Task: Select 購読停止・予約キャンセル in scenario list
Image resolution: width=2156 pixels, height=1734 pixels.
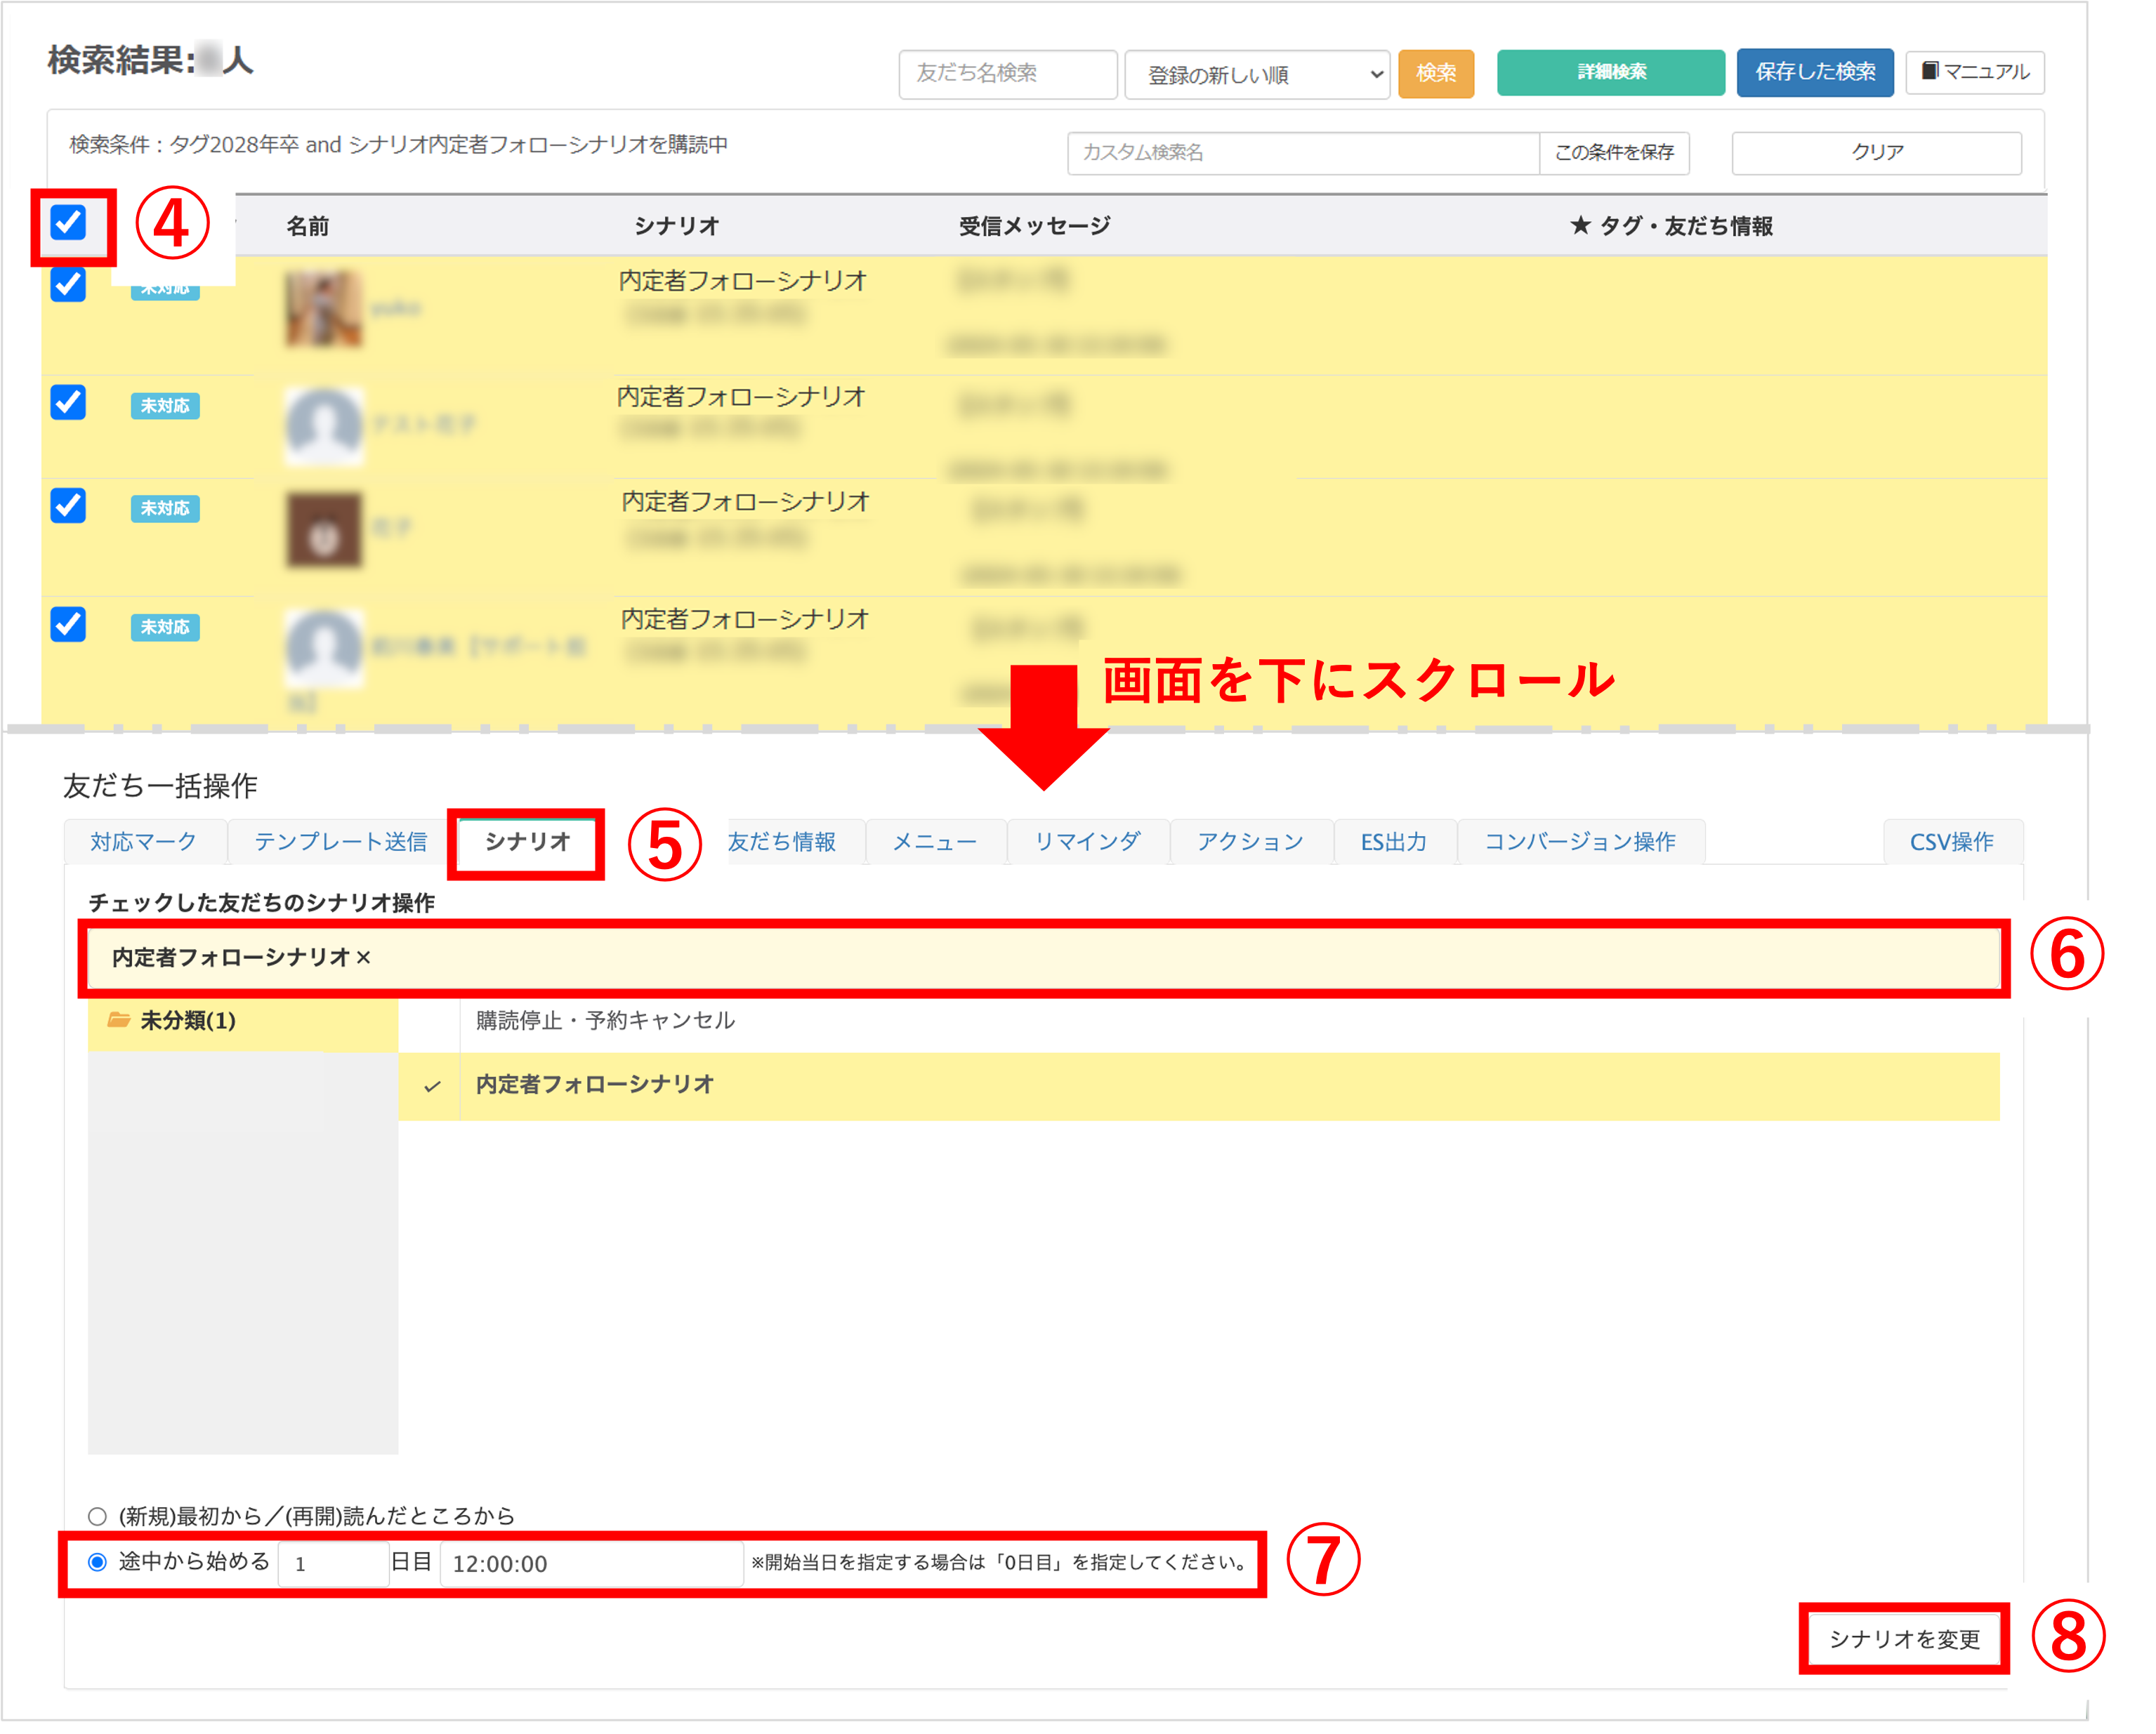Action: coord(606,1021)
